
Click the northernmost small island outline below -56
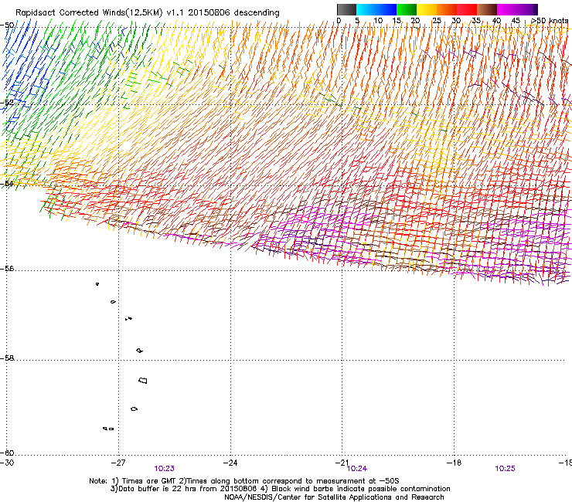97,283
